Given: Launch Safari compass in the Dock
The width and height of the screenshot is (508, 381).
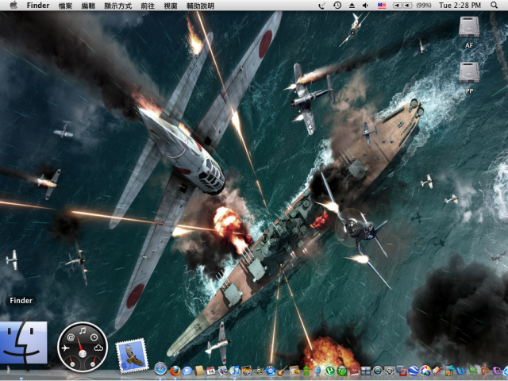Looking at the screenshot, I should click(x=160, y=368).
